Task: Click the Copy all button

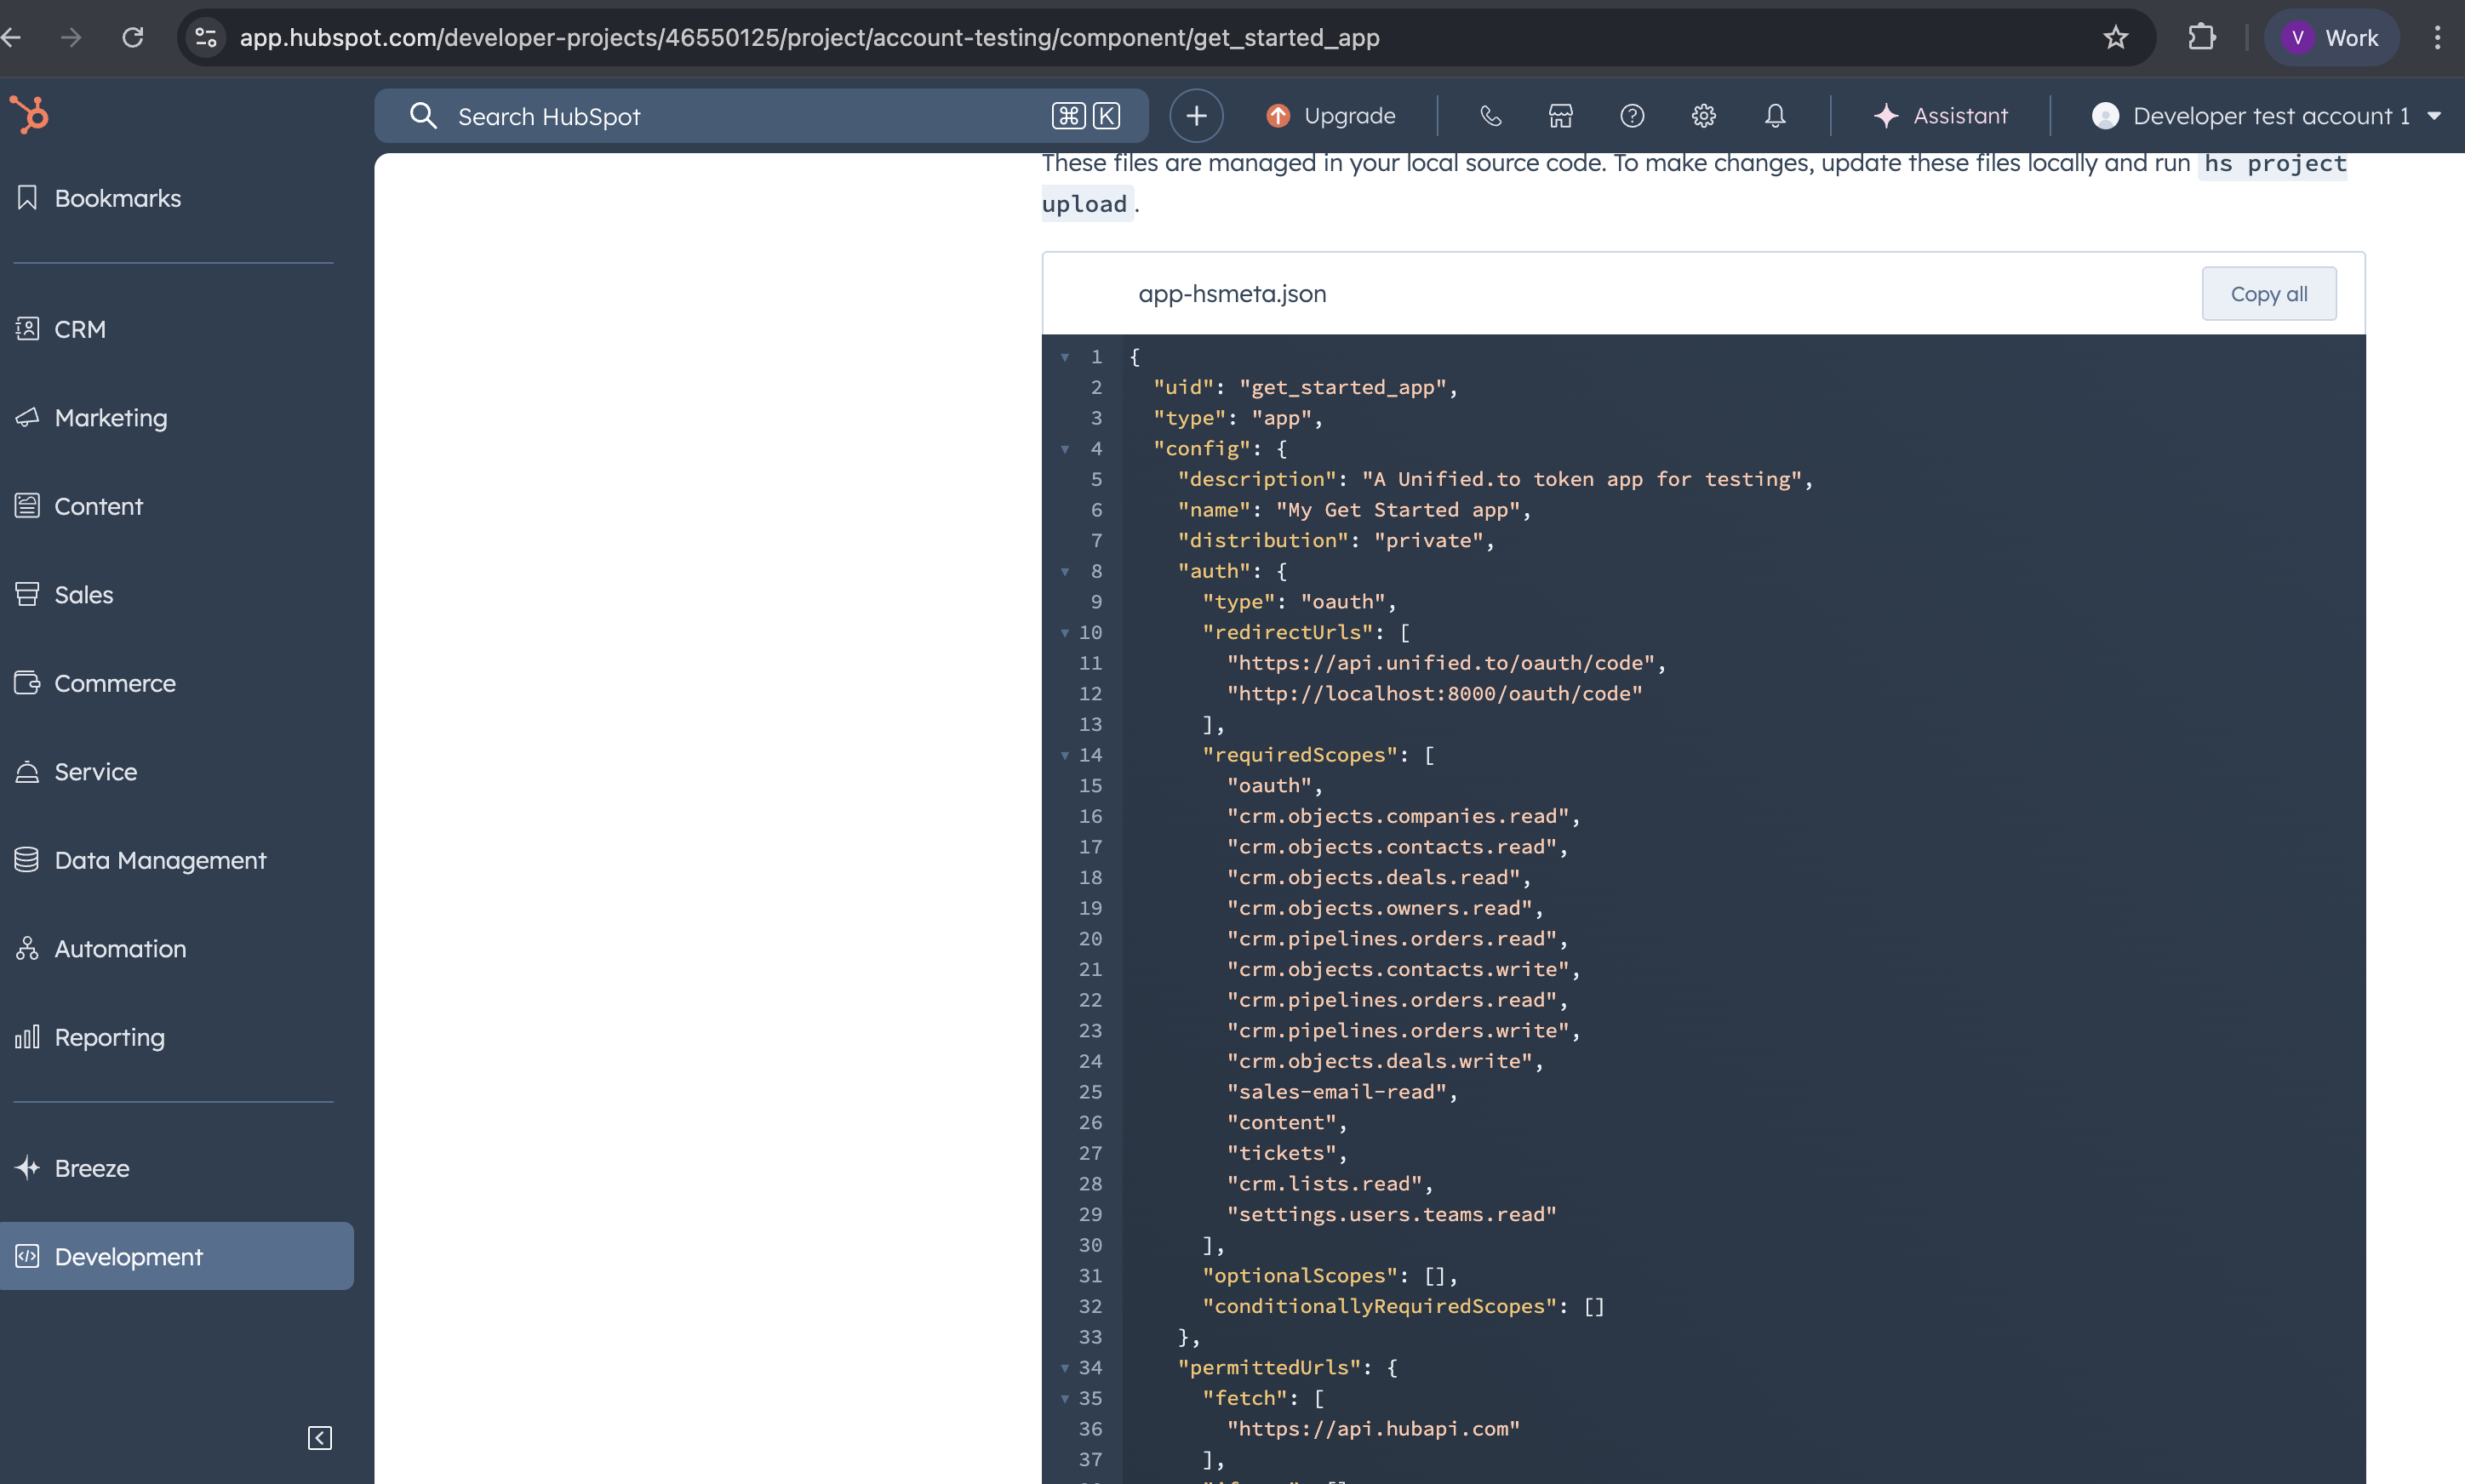Action: (x=2268, y=294)
